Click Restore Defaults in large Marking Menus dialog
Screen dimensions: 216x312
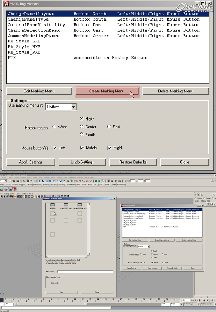[133, 162]
